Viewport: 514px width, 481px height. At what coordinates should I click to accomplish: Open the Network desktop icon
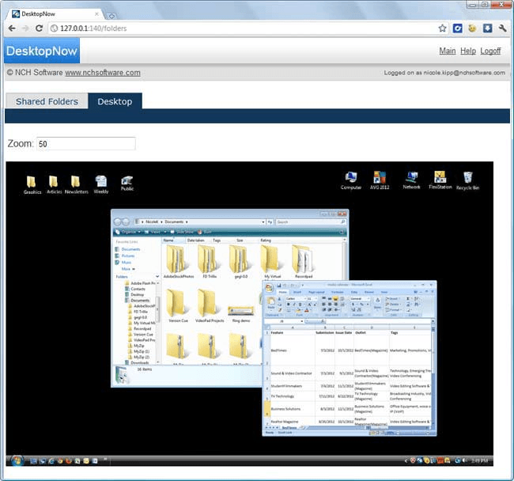coord(411,178)
